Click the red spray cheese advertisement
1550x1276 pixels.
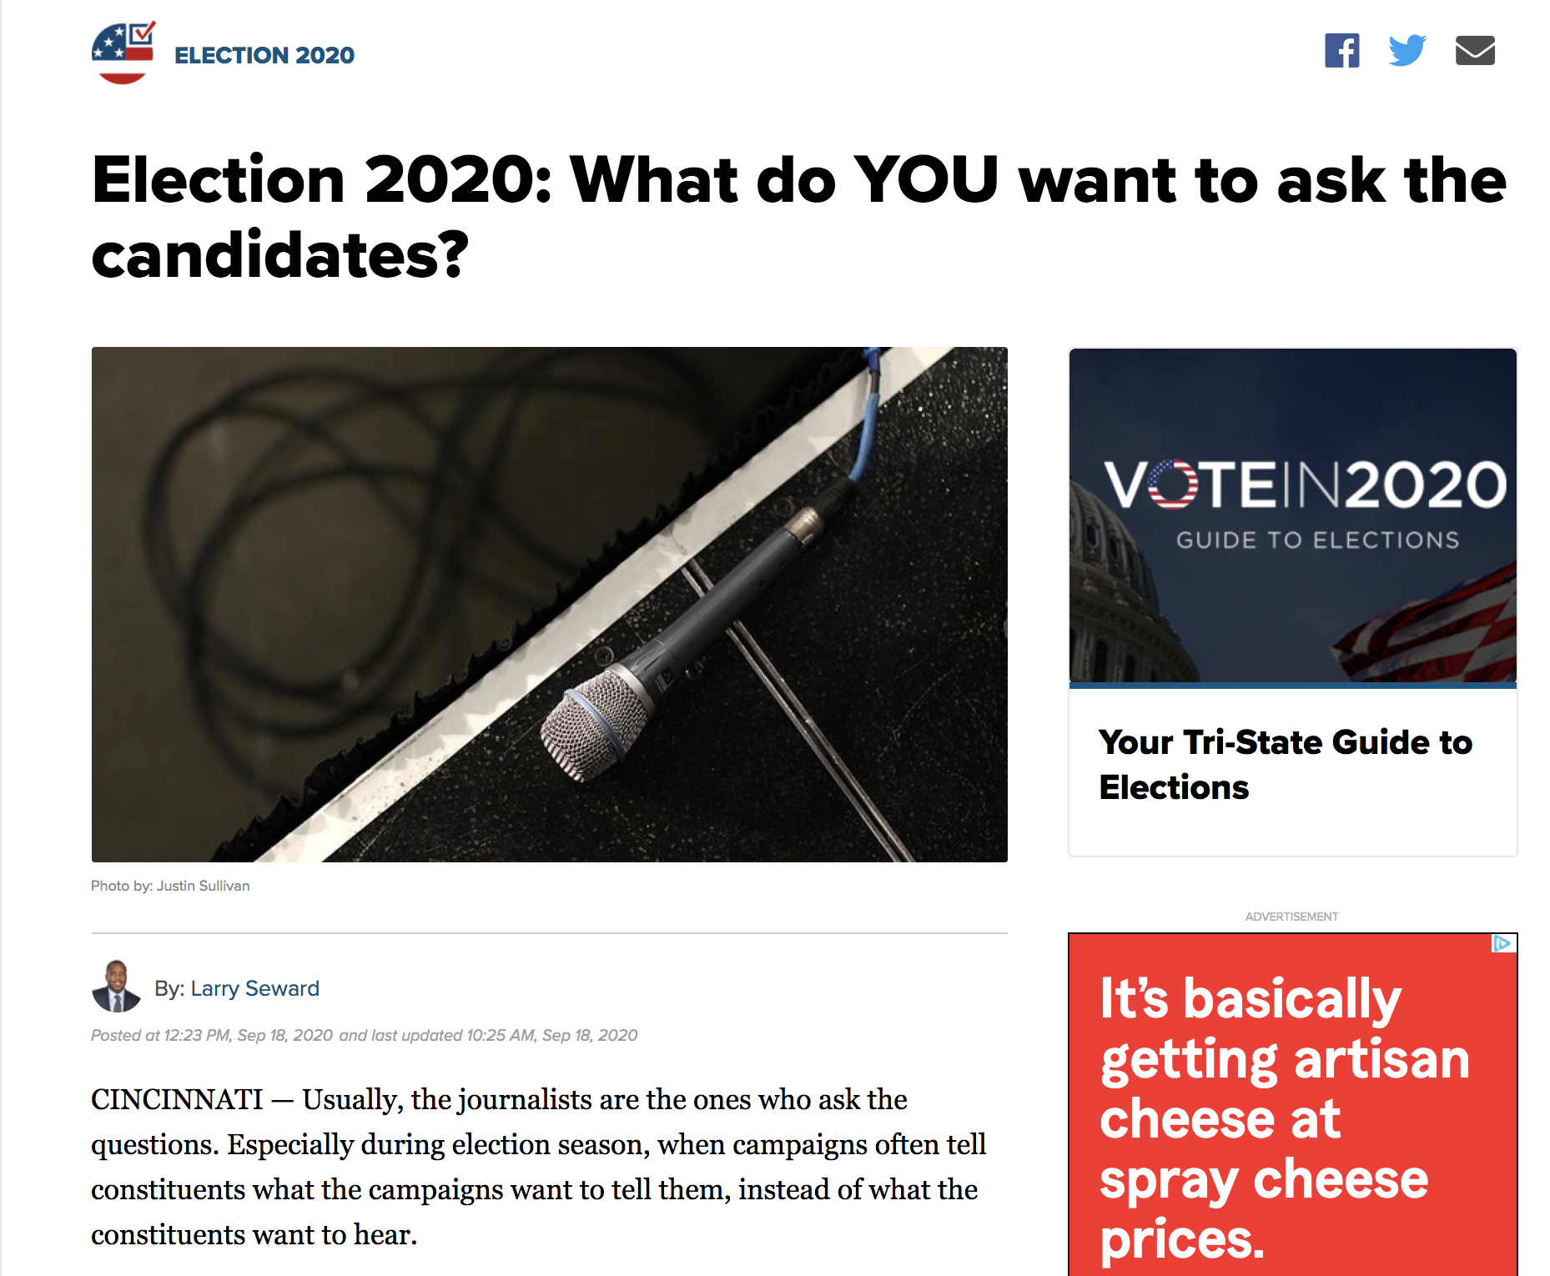[1291, 1118]
